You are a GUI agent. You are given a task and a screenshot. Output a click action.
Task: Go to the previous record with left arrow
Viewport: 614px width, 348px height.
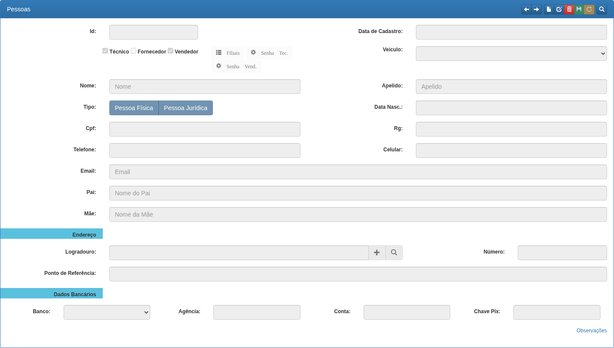(526, 9)
